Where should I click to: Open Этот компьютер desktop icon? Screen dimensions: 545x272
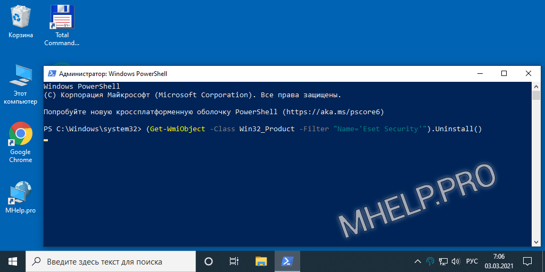(21, 84)
